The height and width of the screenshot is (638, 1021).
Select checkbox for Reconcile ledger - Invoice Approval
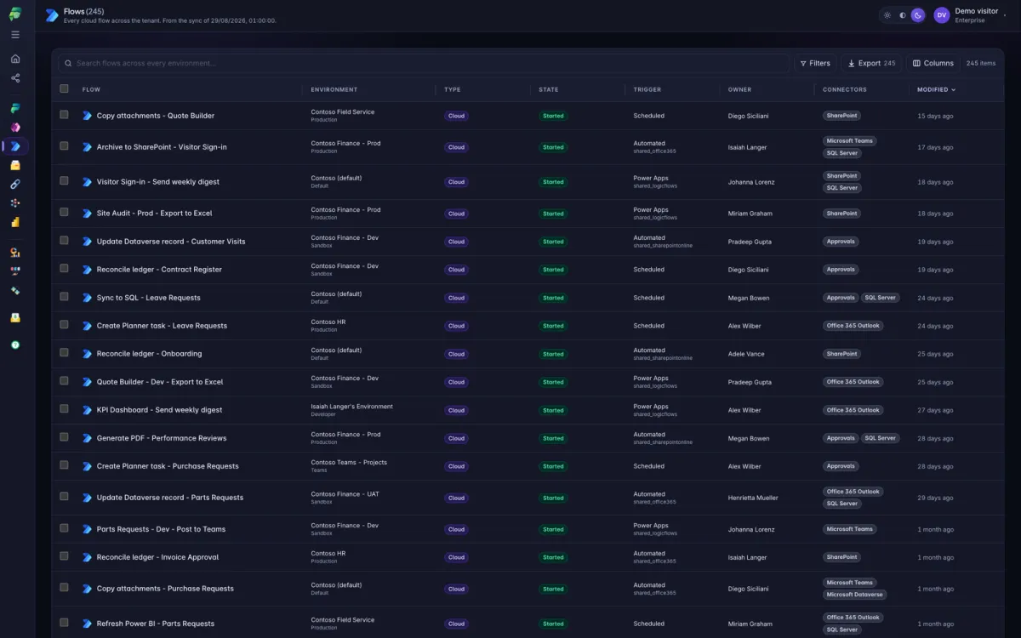(64, 555)
